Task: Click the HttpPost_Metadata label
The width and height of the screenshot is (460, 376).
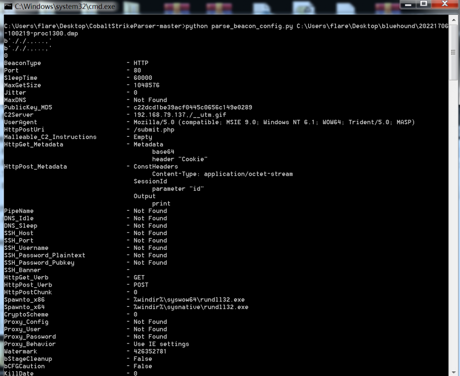Action: coord(35,166)
